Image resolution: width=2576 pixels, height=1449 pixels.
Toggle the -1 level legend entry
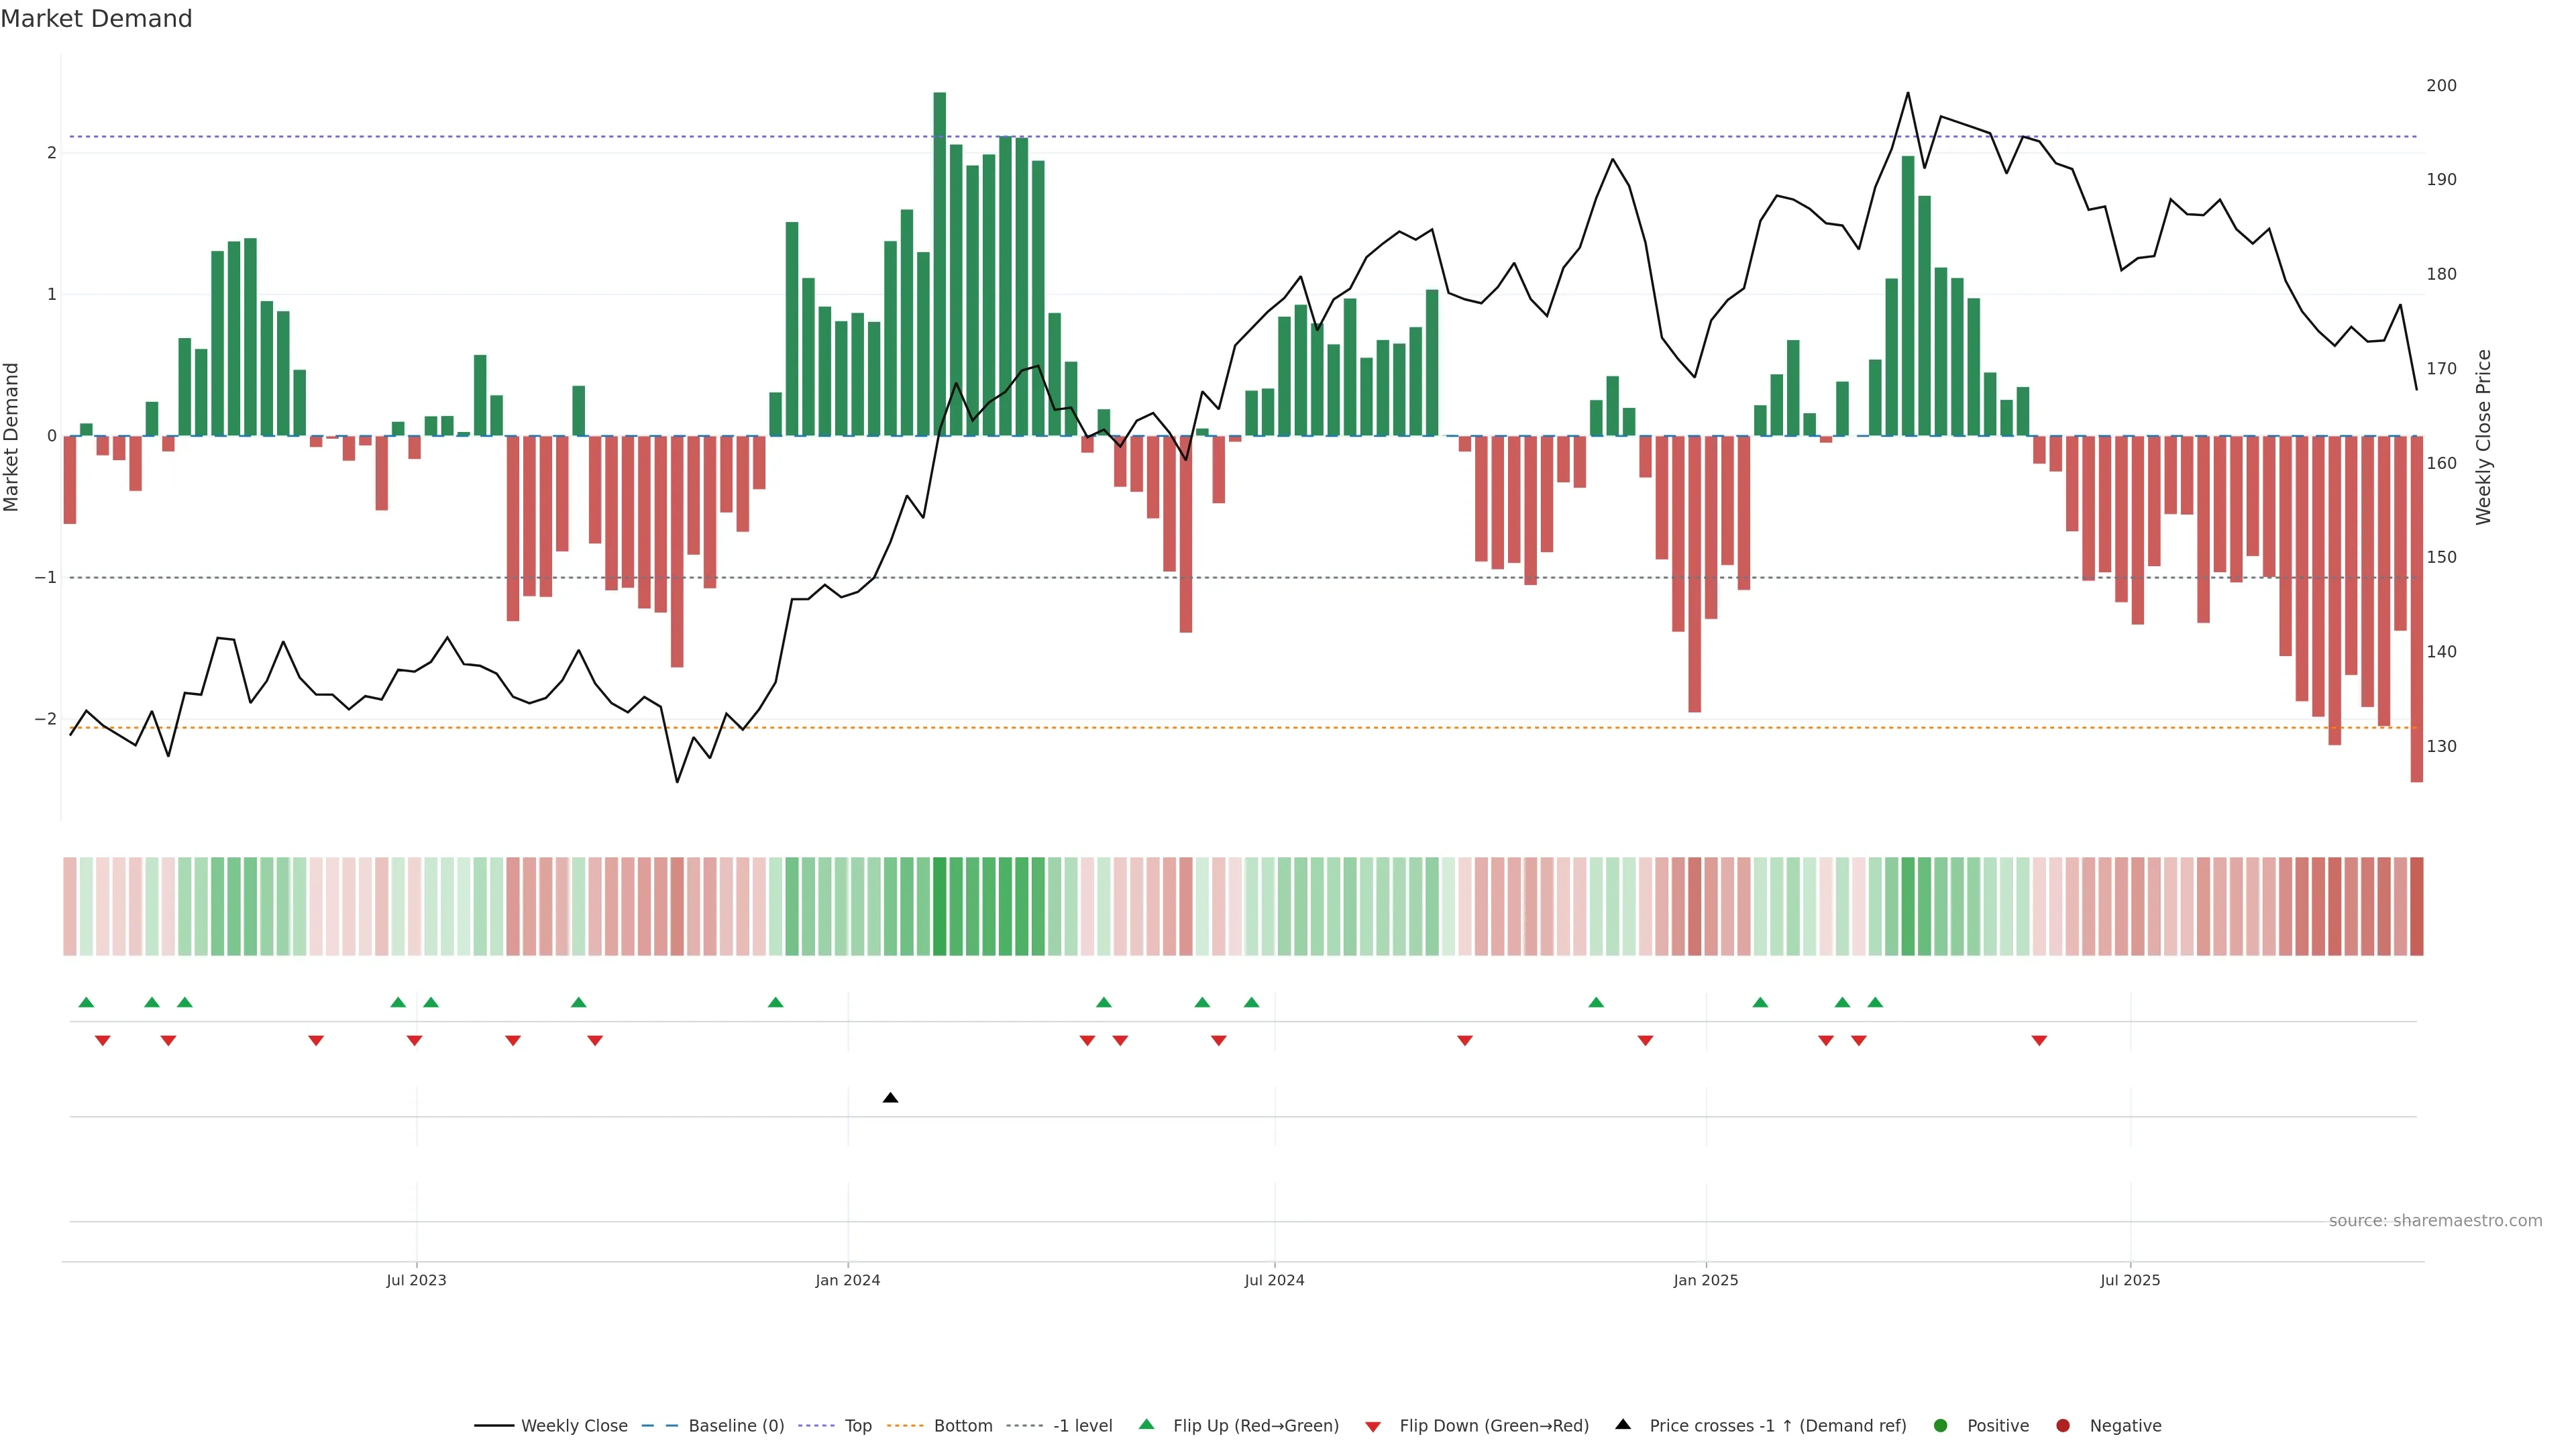[1082, 1426]
